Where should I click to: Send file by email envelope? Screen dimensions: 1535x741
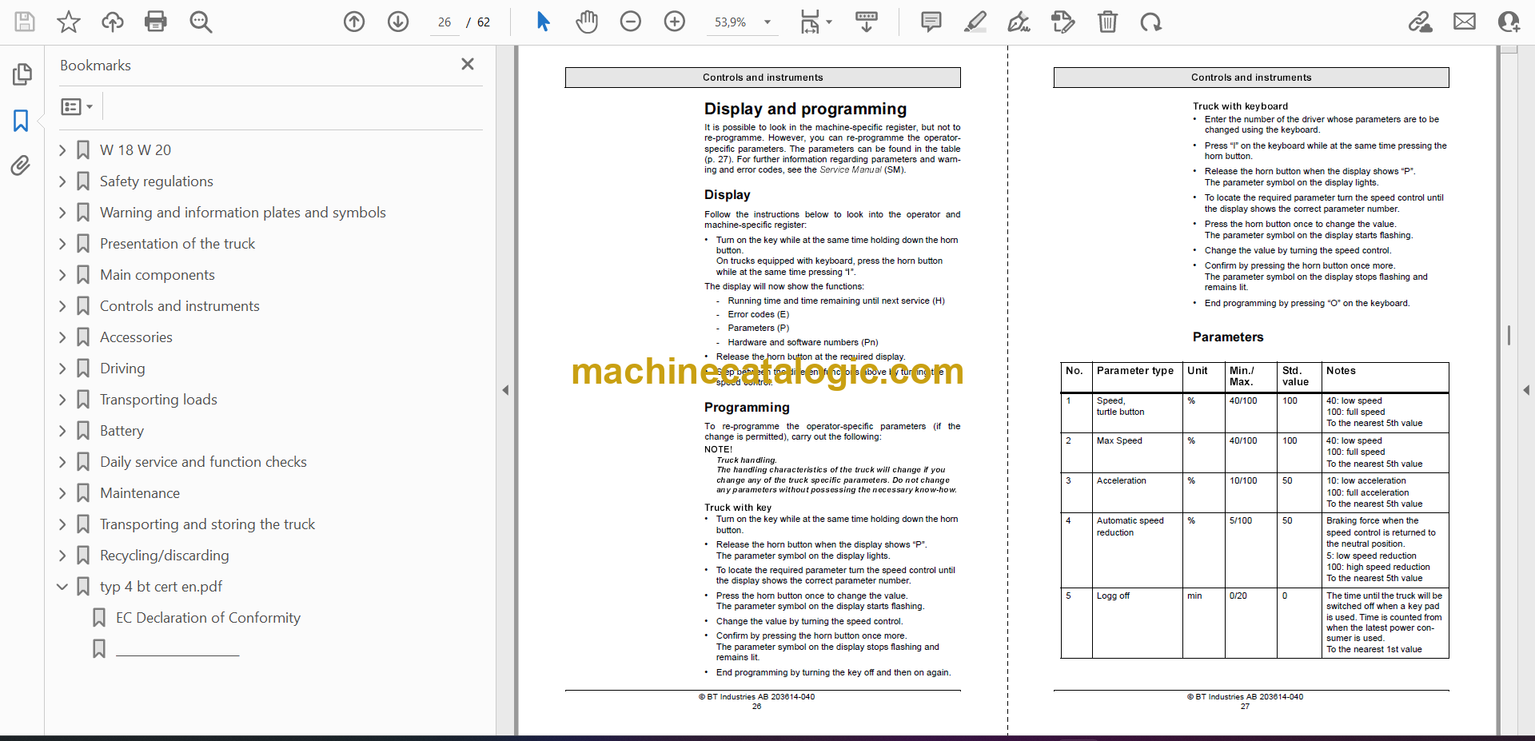pos(1465,22)
